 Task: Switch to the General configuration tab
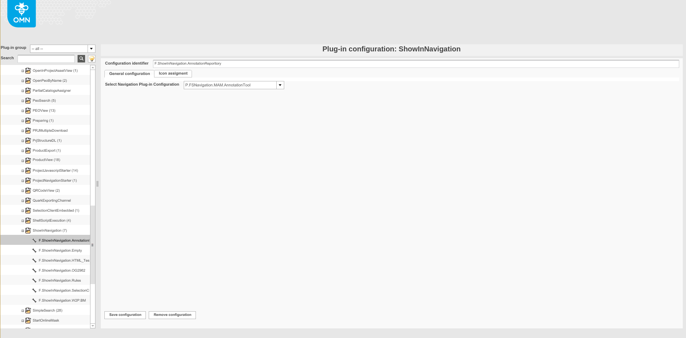(129, 74)
